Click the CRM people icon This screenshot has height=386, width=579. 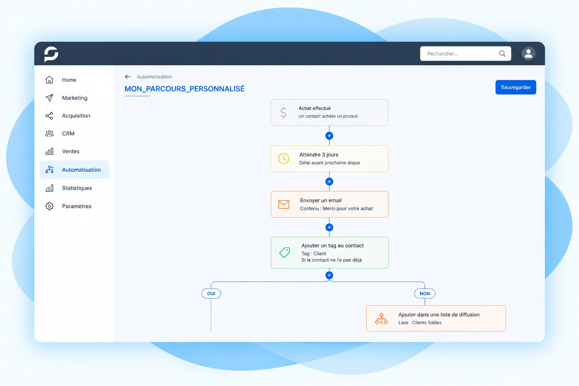49,133
